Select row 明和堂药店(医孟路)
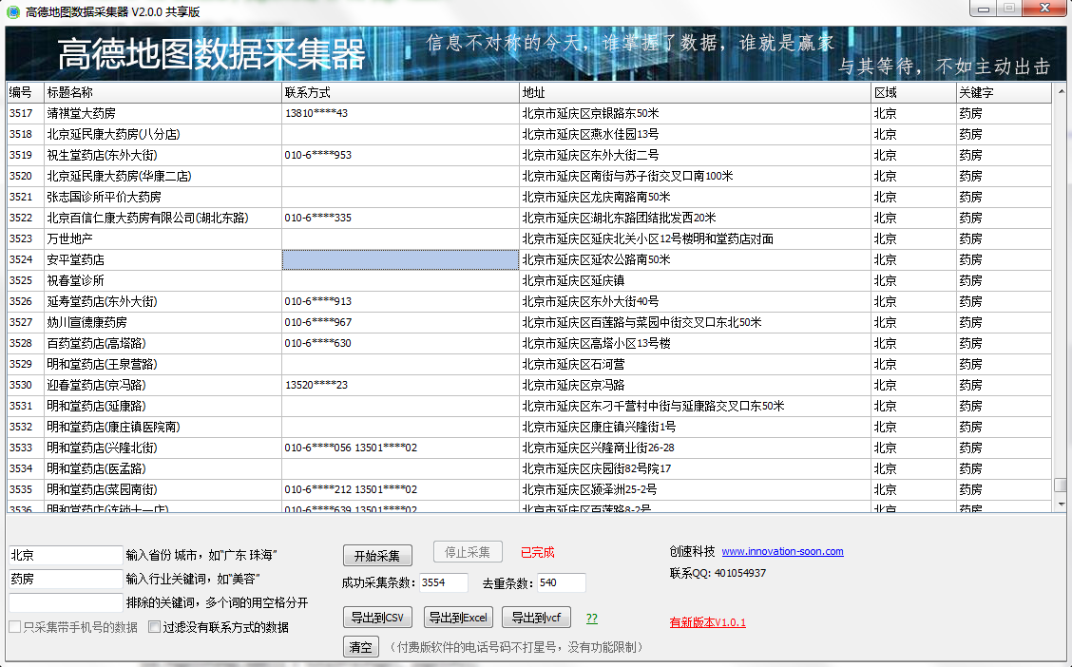1072x667 pixels. click(x=529, y=468)
